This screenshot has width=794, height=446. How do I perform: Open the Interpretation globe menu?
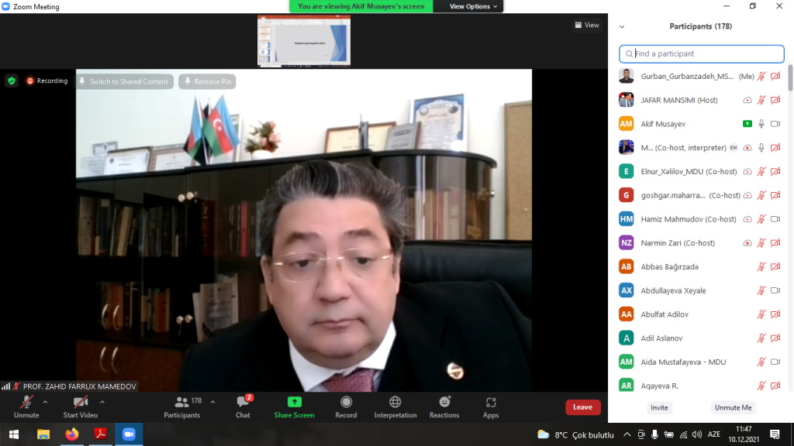coord(395,407)
